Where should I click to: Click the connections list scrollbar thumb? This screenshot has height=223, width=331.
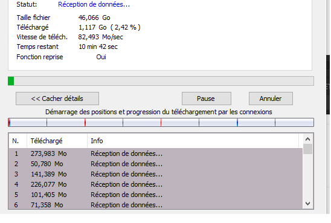tap(308, 149)
